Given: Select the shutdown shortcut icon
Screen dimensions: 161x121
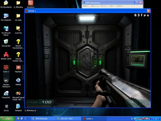Looking at the screenshot, I should click(31, 4).
